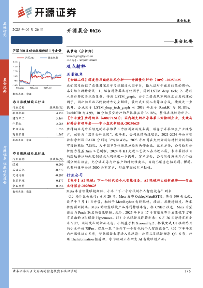Click the value 3.364
Screen dimensions: 203x288
[x=60, y=118]
